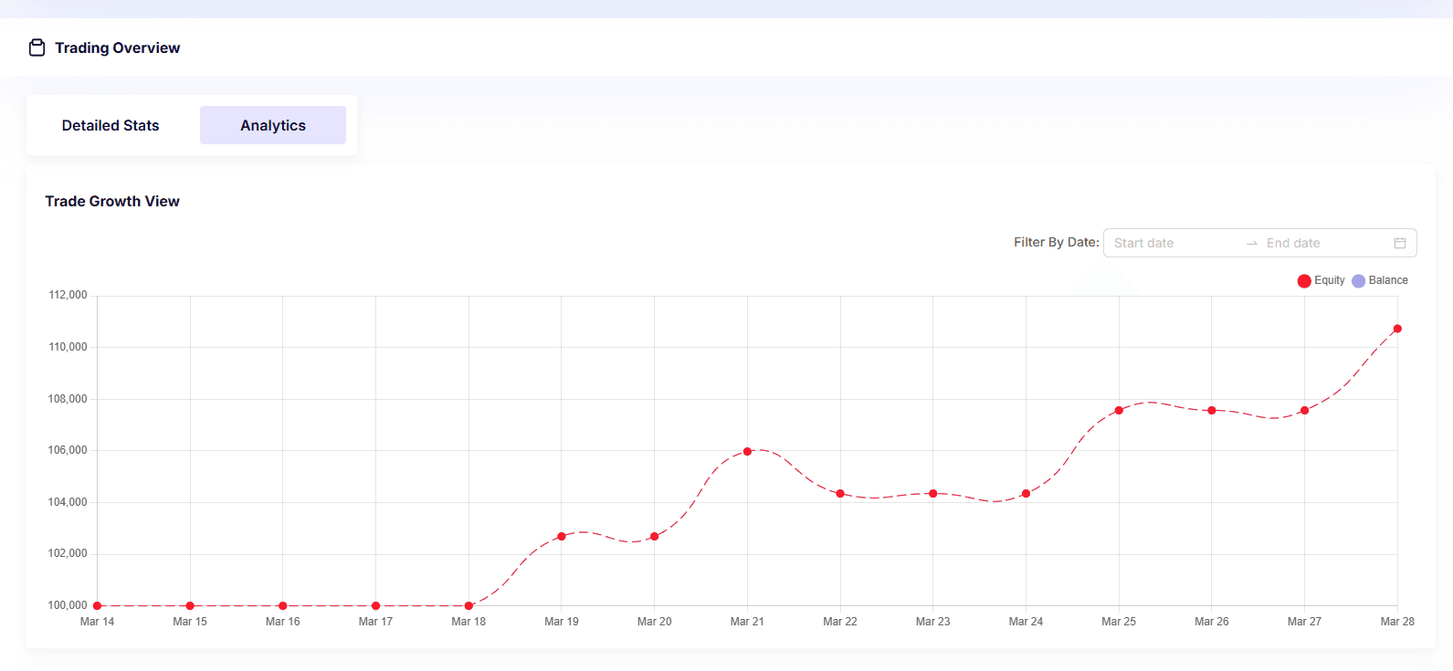
Task: Click the Mar 18 x-axis label
Action: click(469, 622)
